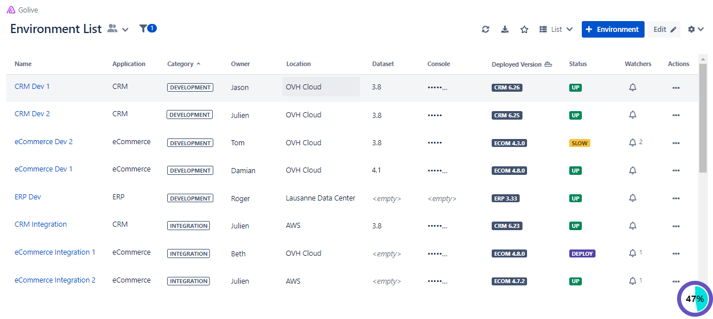This screenshot has height=319, width=713.
Task: Open actions menu for CRM Dev 2
Action: [x=676, y=115]
